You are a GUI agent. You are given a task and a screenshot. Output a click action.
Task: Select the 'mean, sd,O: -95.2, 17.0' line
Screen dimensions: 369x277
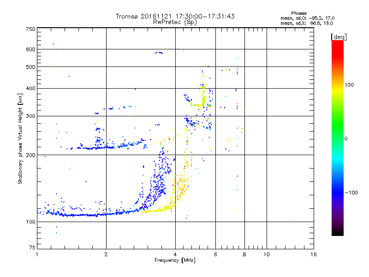(x=307, y=18)
